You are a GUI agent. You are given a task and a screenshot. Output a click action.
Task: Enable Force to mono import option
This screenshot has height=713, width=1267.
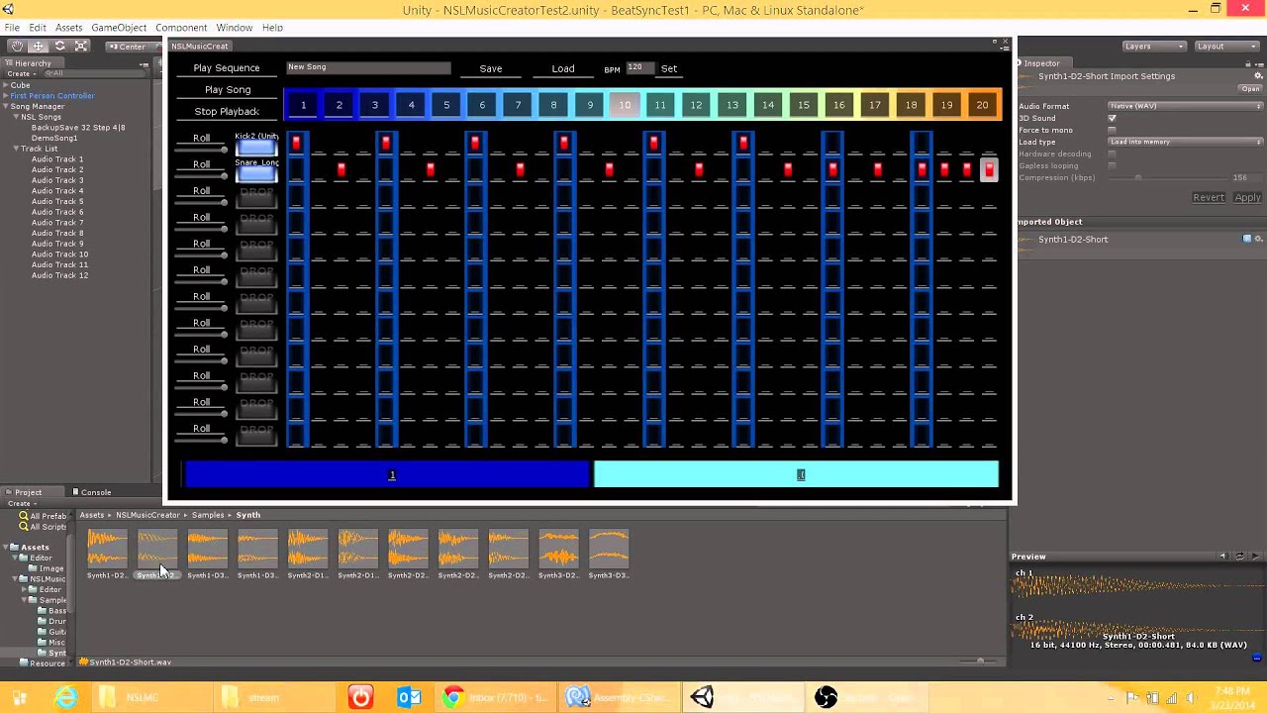(1112, 130)
